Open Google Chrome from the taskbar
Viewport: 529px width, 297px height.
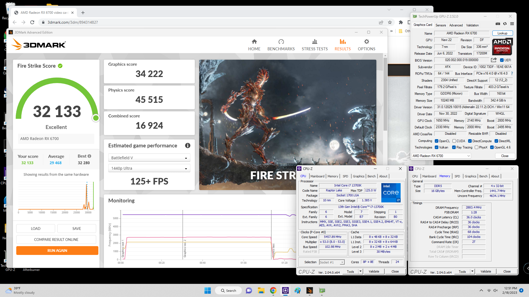pyautogui.click(x=273, y=290)
